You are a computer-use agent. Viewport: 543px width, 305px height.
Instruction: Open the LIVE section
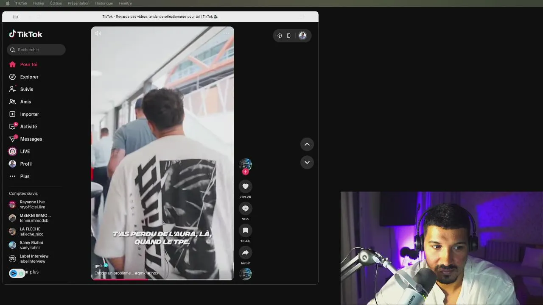19,151
